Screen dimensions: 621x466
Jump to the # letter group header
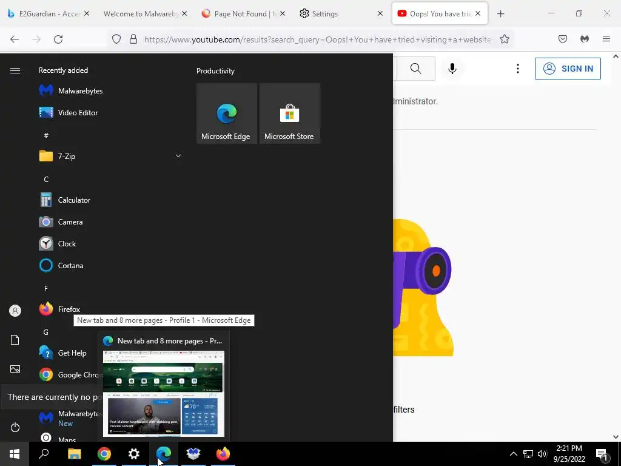pyautogui.click(x=46, y=135)
